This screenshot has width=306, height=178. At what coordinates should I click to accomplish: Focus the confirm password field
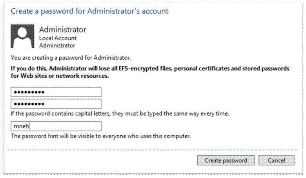click(x=56, y=104)
